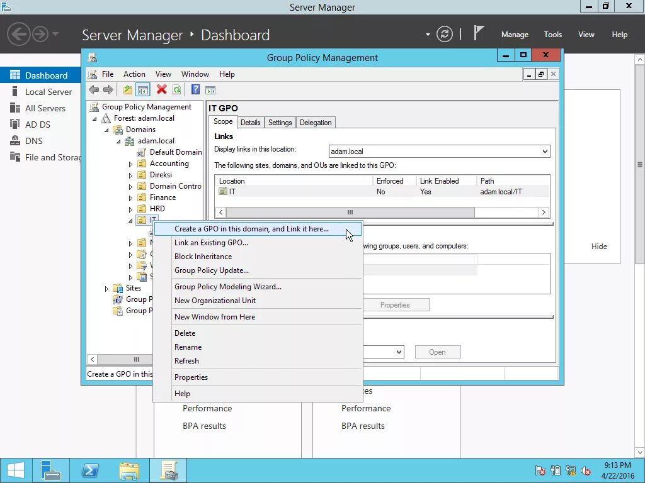Viewport: 645px width, 483px height.
Task: Collapse the Forest: adam.local node
Action: (x=94, y=119)
